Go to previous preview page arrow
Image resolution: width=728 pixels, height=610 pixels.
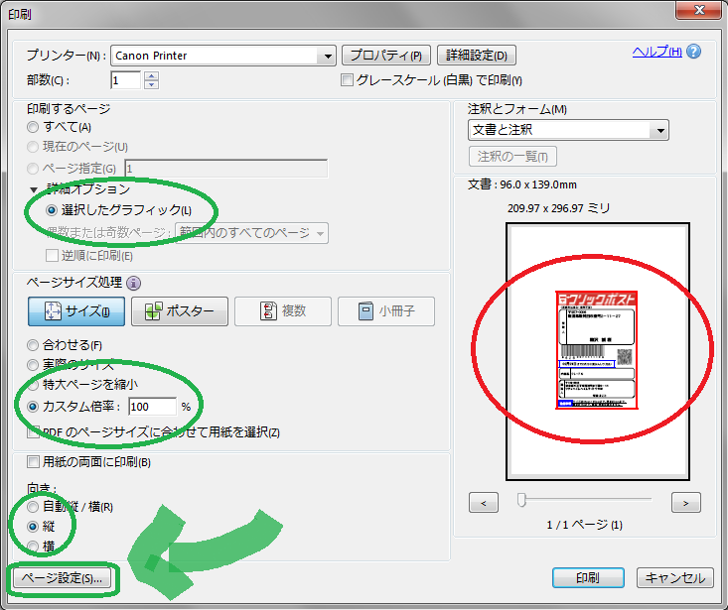click(x=484, y=503)
